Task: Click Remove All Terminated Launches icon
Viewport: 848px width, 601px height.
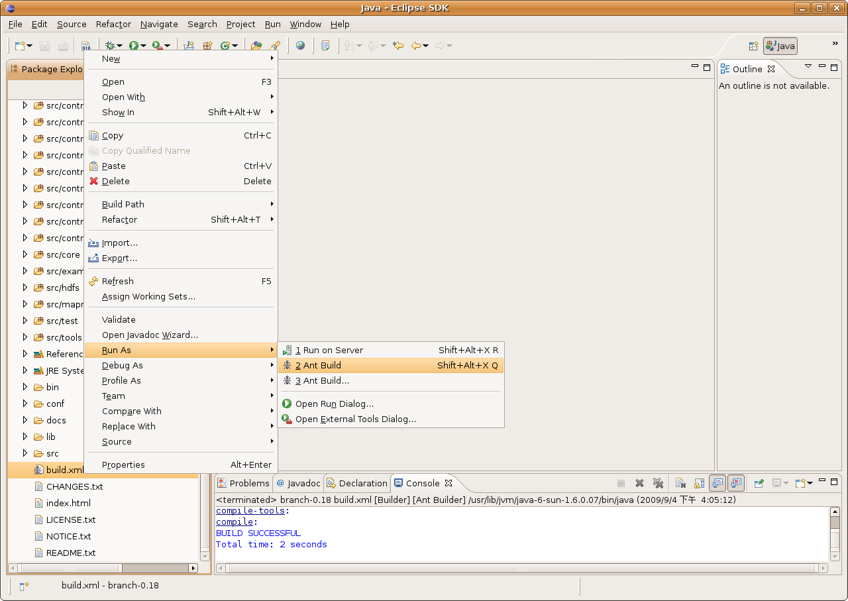Action: click(658, 483)
